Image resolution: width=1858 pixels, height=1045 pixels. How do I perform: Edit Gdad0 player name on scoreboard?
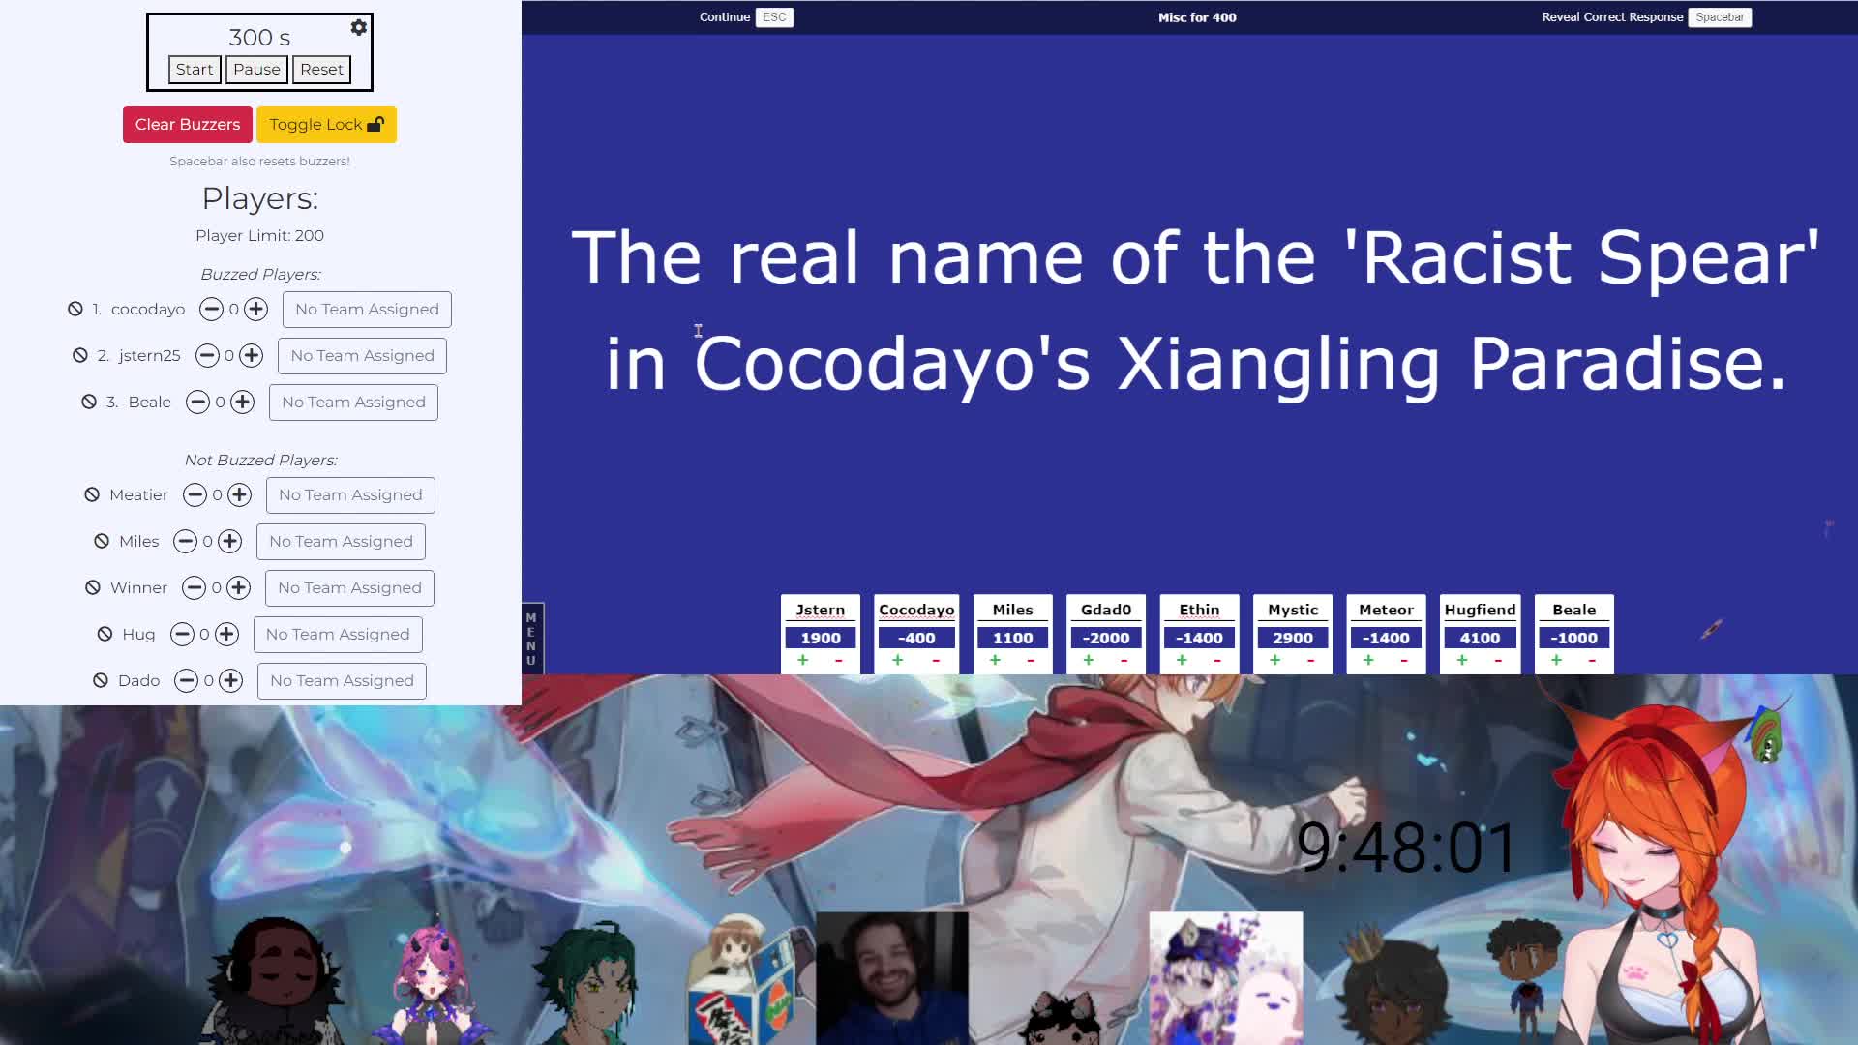point(1106,610)
